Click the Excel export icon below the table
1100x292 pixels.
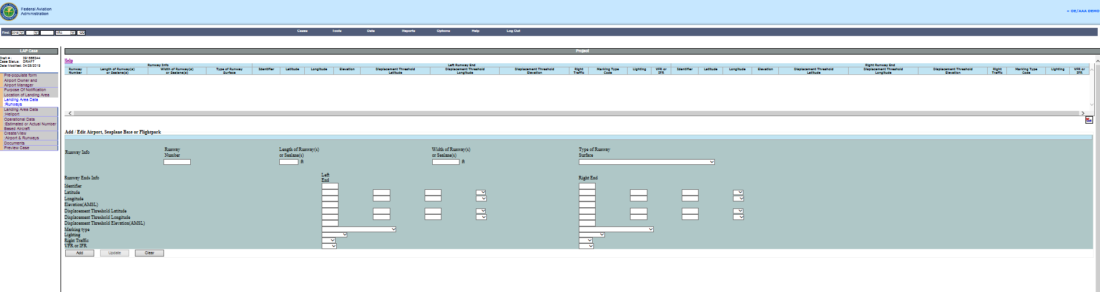pyautogui.click(x=1088, y=120)
